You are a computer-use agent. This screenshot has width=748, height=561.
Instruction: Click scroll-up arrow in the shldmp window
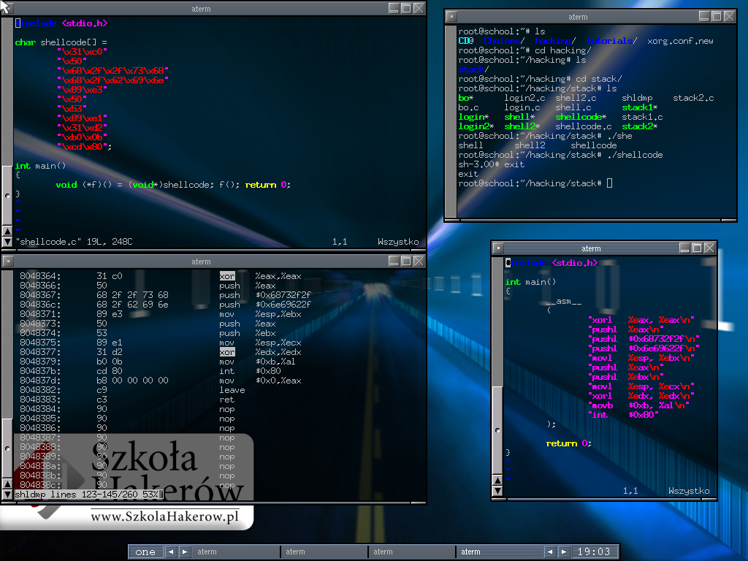(x=7, y=484)
